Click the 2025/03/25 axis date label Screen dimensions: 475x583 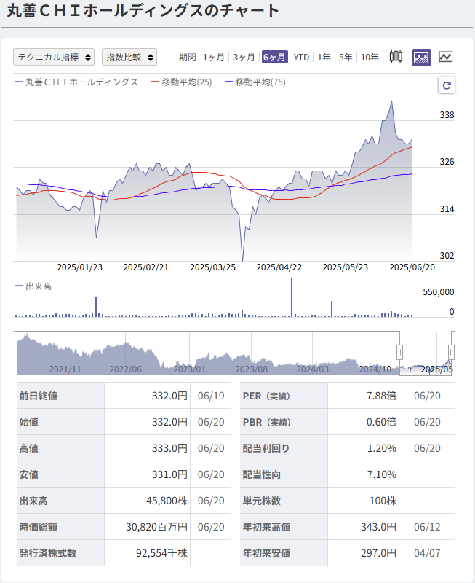[213, 267]
